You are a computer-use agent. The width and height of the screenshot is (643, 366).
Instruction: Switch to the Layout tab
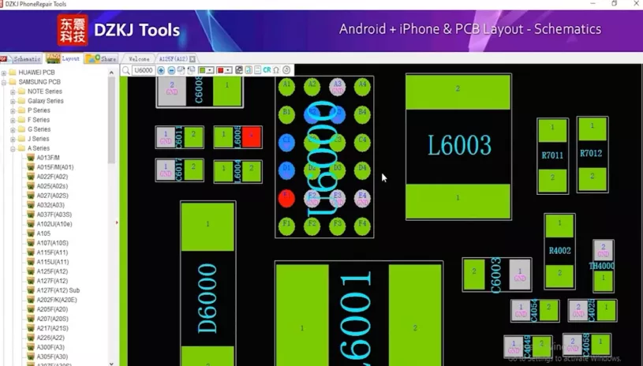[x=63, y=58]
